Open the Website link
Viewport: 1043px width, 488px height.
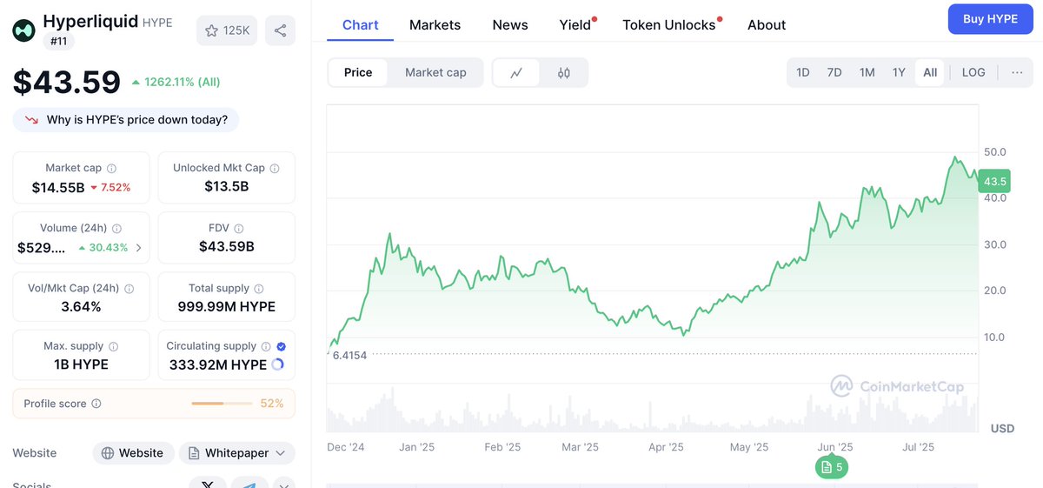(132, 453)
